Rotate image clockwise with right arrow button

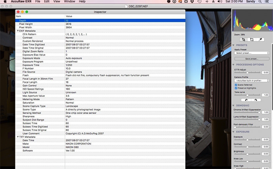[x=256, y=100]
